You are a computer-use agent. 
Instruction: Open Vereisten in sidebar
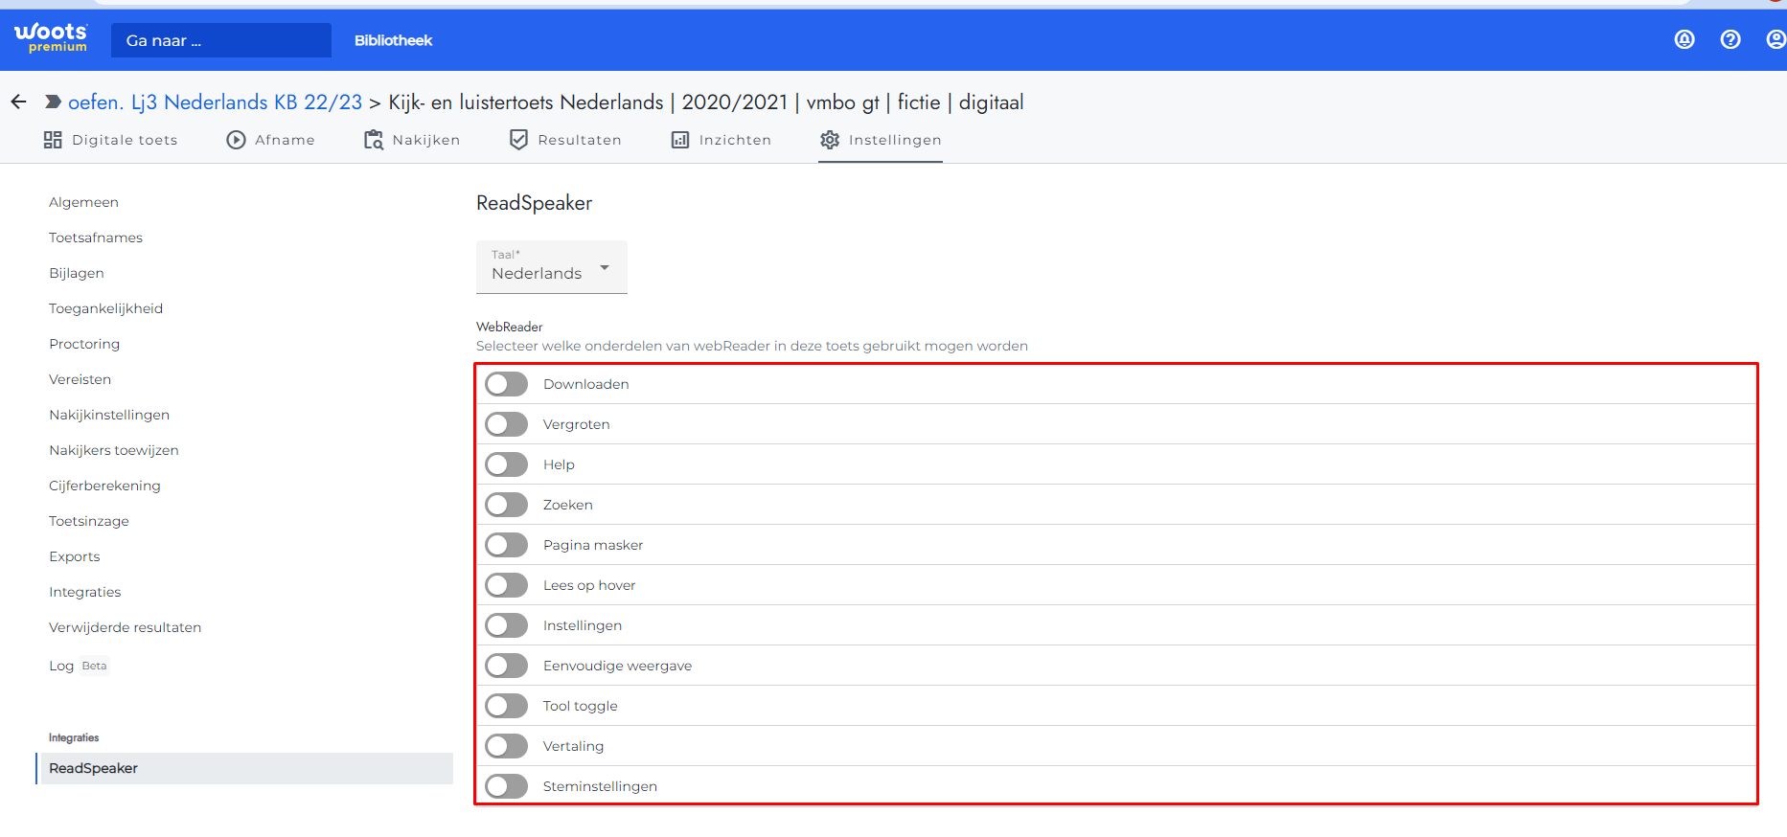tap(80, 379)
